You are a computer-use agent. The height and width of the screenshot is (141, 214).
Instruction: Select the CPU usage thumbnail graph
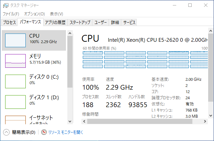click(15, 40)
